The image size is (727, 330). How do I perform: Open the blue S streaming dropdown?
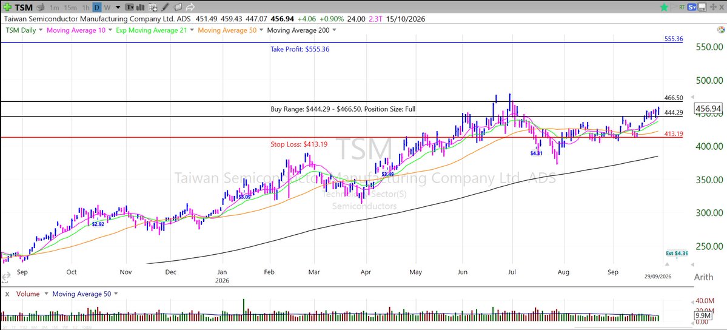pyautogui.click(x=692, y=7)
